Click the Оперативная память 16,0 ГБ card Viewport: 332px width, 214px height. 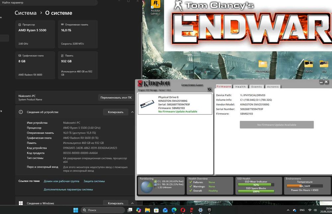(x=78, y=34)
